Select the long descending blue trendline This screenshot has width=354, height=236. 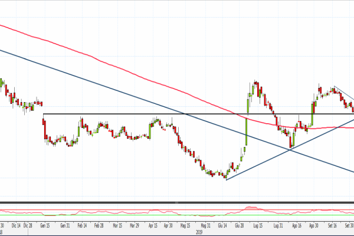88,79
